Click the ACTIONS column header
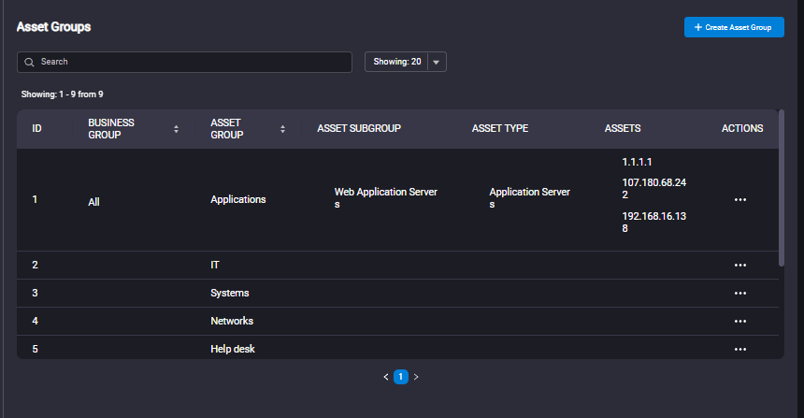804x418 pixels. point(742,129)
